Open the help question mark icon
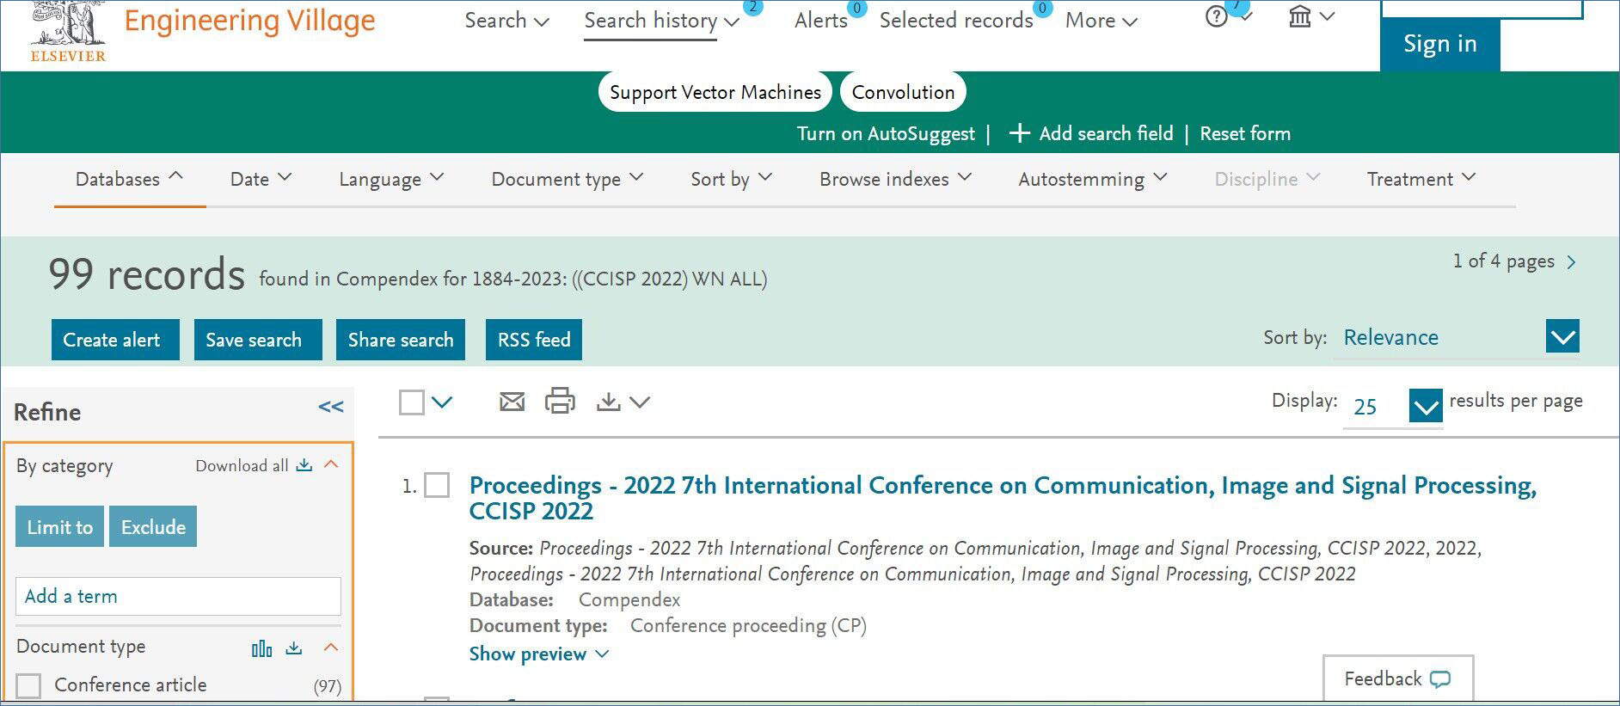The width and height of the screenshot is (1620, 706). click(x=1216, y=17)
